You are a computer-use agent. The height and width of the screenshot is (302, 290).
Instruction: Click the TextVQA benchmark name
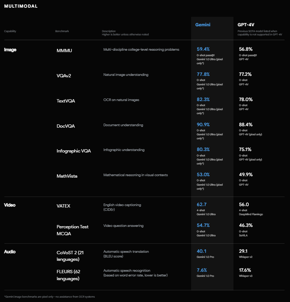click(x=66, y=101)
